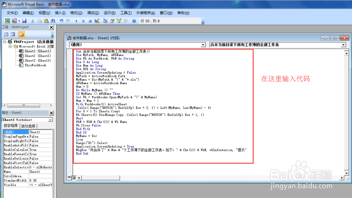
Task: Open Object Browser toolbar icon
Action: click(119, 21)
